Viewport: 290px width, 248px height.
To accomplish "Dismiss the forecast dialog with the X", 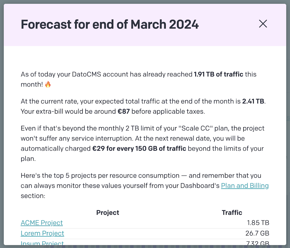I will (x=263, y=24).
